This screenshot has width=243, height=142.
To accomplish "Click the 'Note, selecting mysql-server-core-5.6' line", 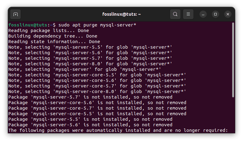I will click(97, 80).
